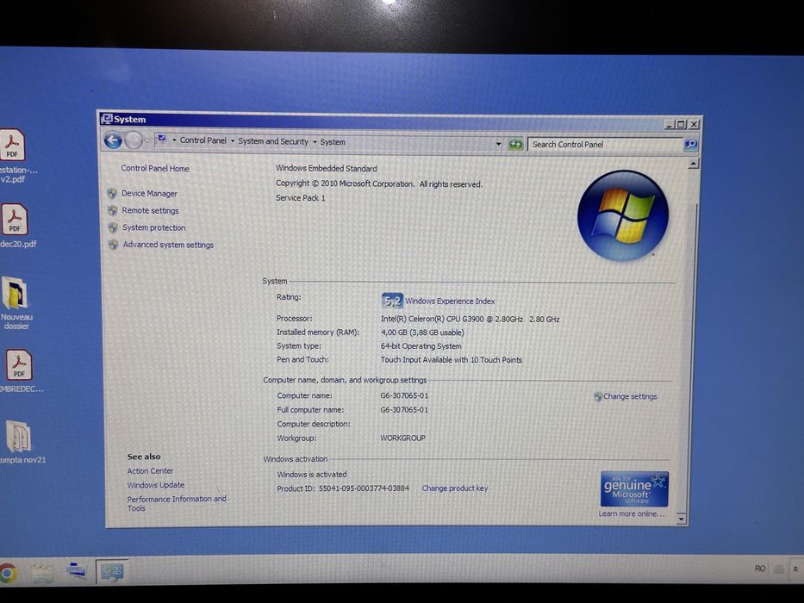Show hidden tray icons arrow
The height and width of the screenshot is (603, 804).
tap(795, 569)
